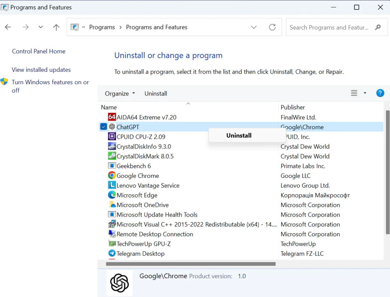The image size is (390, 297).
Task: Click Product version value 1.0
Action: (242, 276)
